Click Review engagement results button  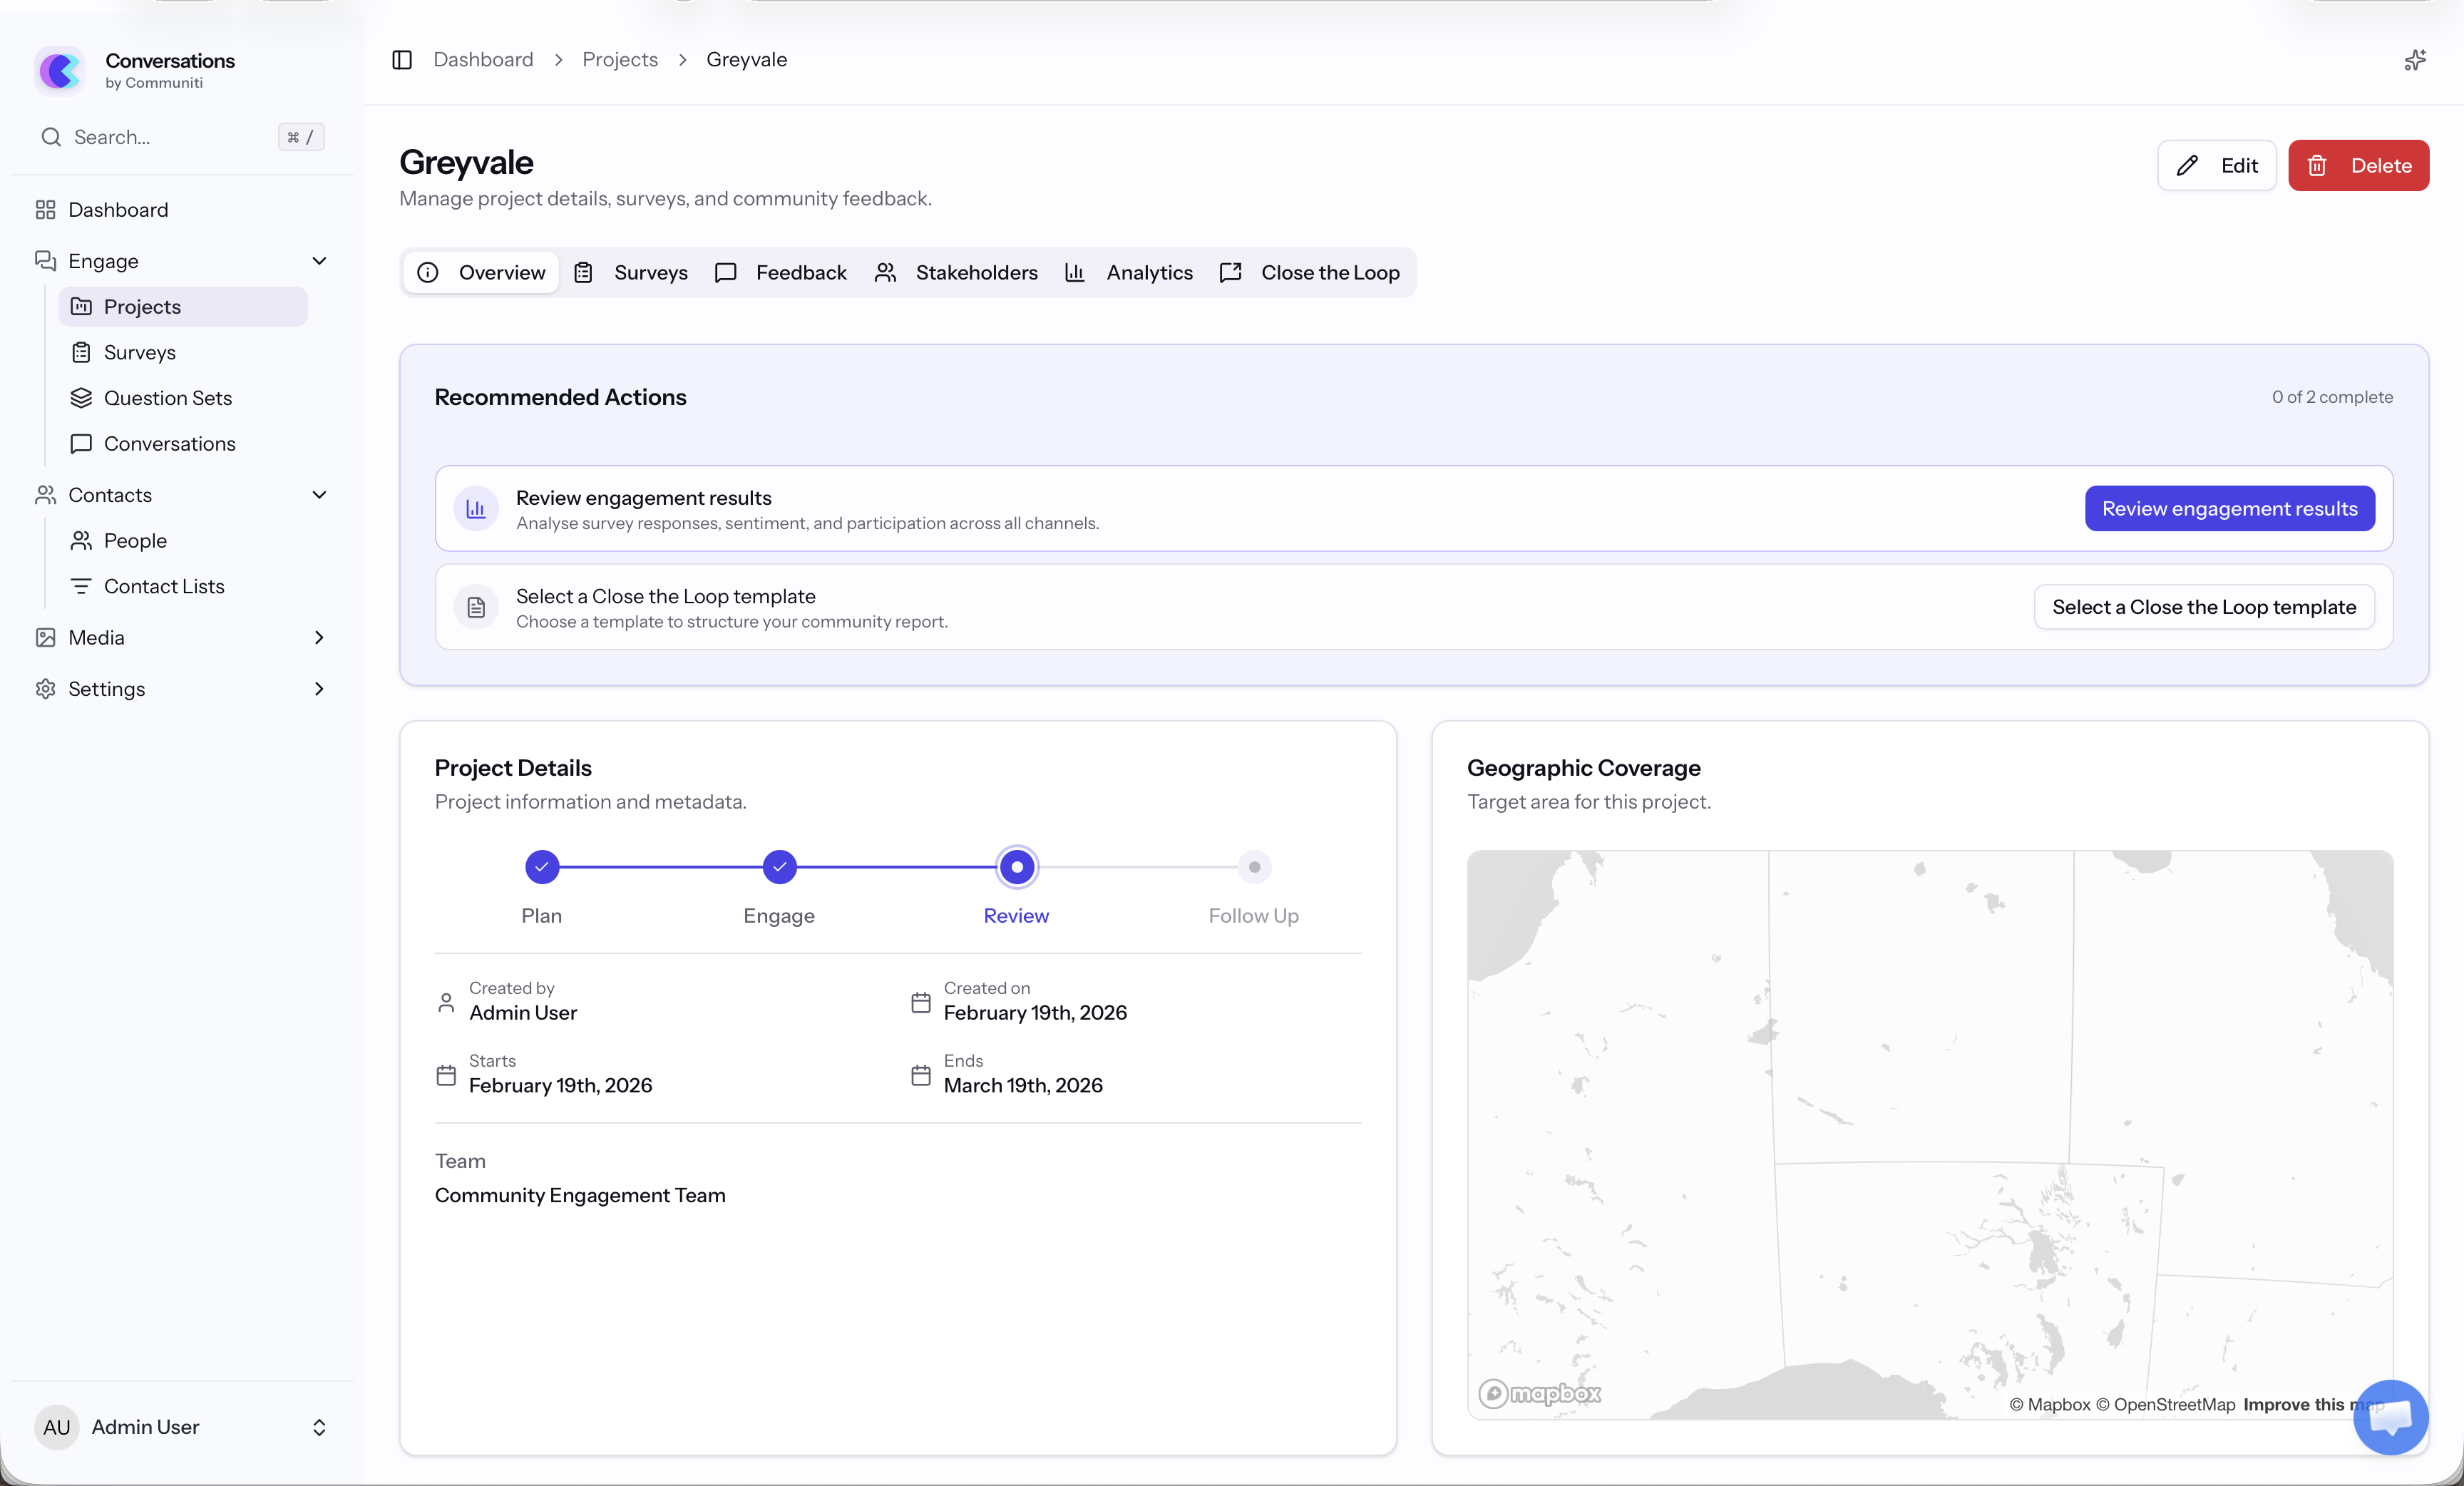click(x=2229, y=509)
